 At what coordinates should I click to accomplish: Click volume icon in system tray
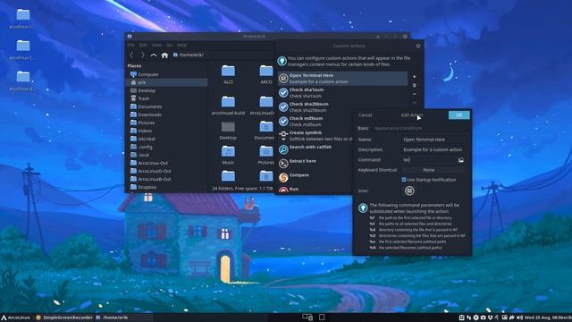519,318
